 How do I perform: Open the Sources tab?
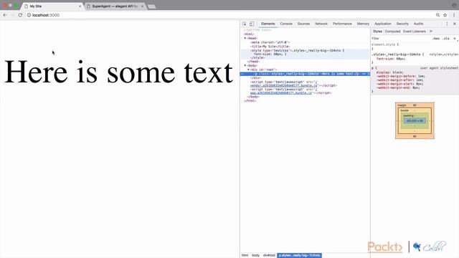303,24
